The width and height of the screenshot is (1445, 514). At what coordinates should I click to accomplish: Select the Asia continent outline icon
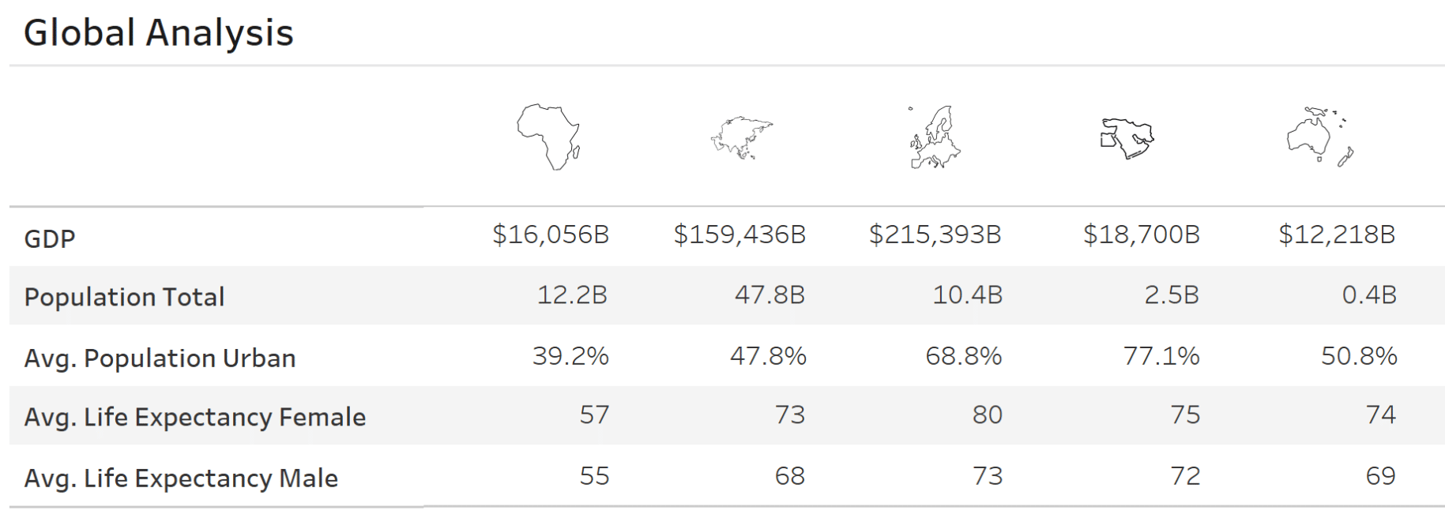(741, 138)
